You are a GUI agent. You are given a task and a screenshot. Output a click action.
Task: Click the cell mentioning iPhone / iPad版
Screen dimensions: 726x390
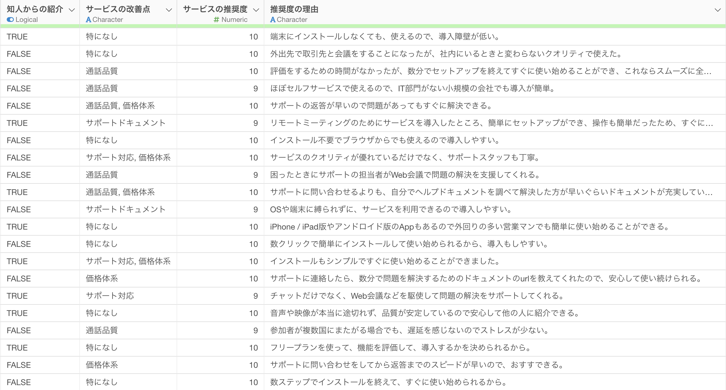[x=469, y=227]
